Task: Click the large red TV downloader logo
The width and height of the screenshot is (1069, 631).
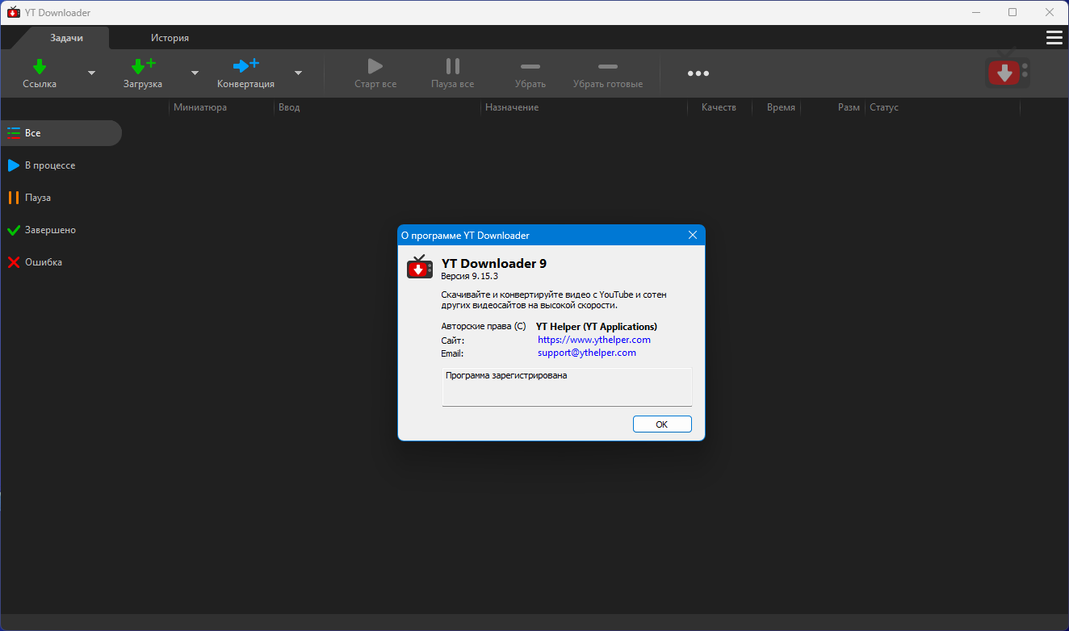Action: click(x=1007, y=71)
